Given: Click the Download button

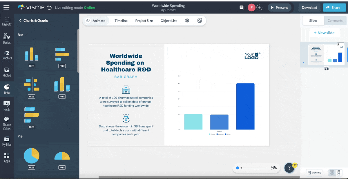Looking at the screenshot, I should (x=309, y=8).
